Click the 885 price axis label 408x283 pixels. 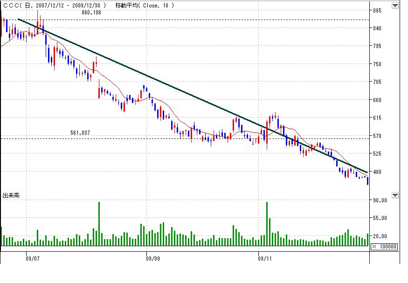[x=377, y=11]
